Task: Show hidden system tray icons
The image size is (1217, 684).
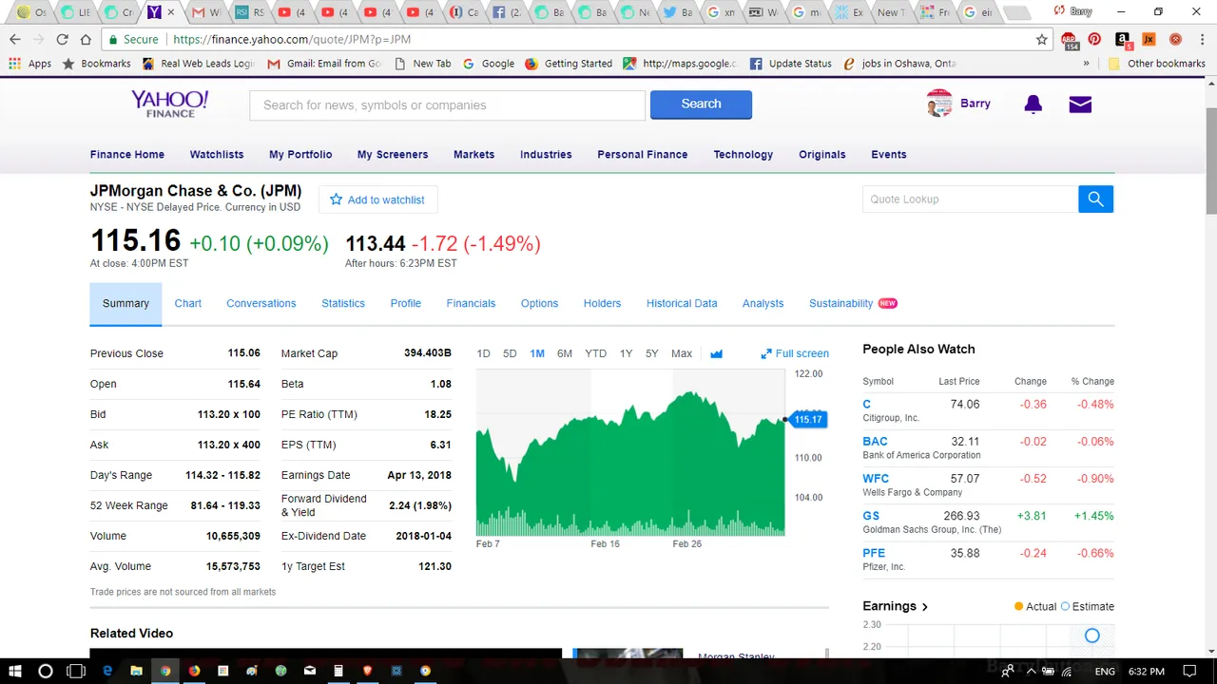Action: pos(1031,671)
